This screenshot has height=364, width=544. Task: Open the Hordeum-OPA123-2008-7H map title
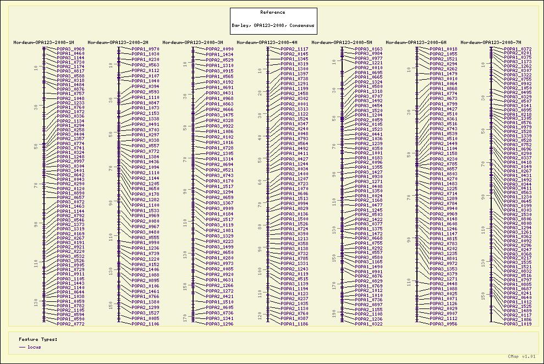click(x=491, y=42)
